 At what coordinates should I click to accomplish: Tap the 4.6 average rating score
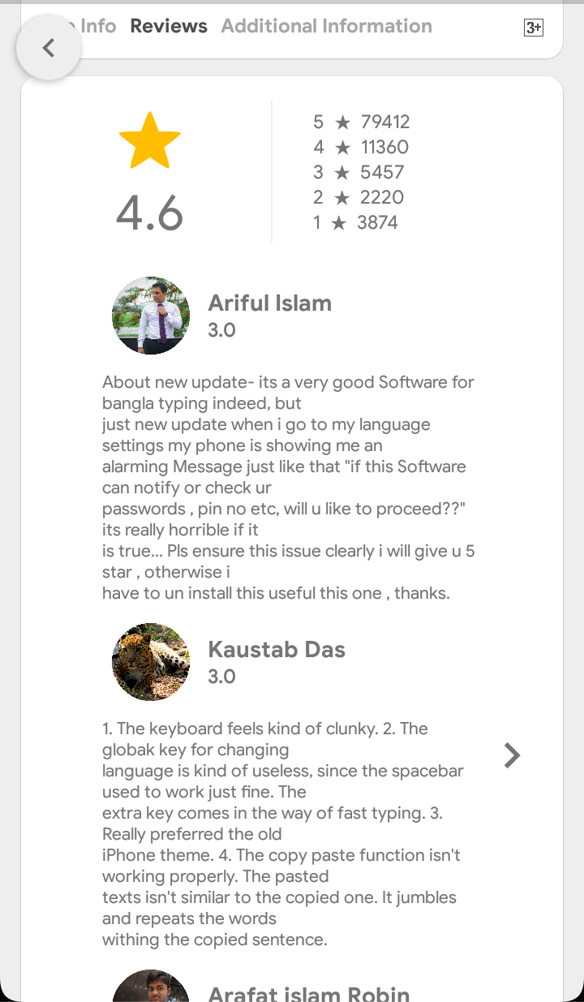150,213
